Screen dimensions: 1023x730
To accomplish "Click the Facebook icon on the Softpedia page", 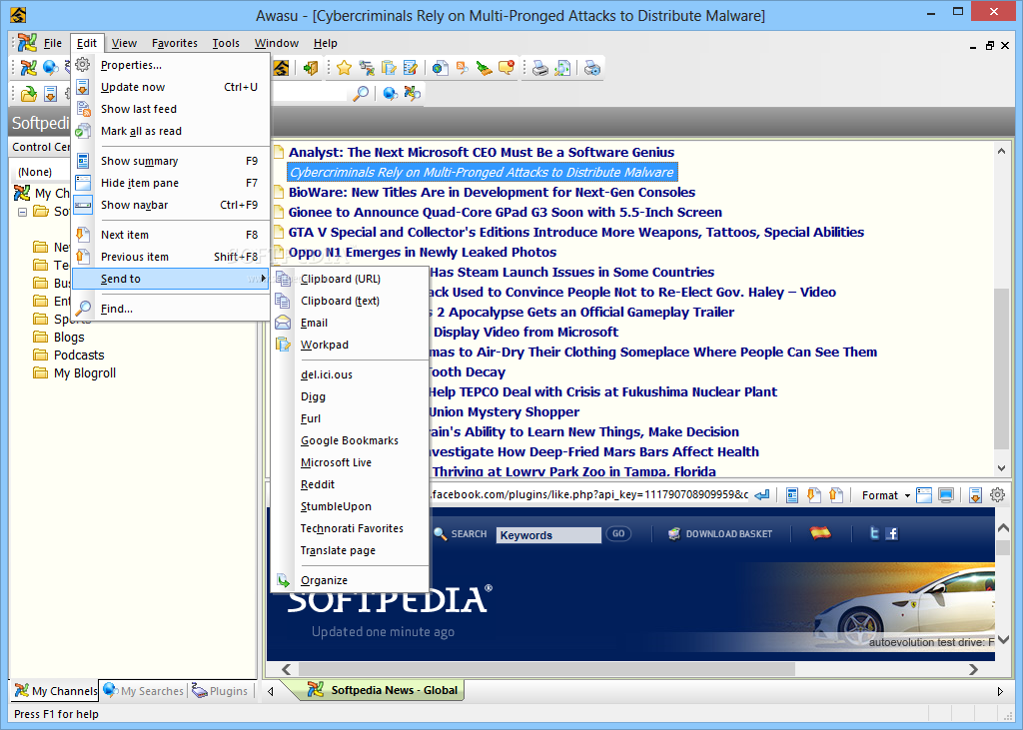I will [892, 533].
